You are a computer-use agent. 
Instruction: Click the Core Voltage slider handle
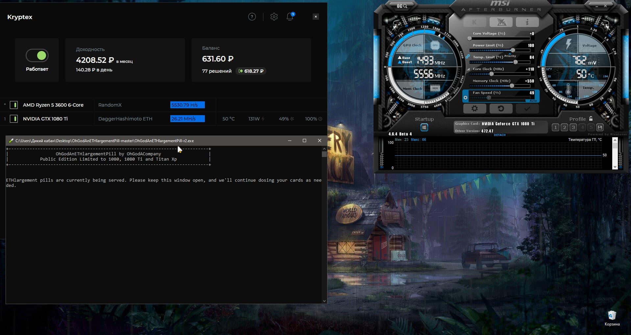pos(470,39)
